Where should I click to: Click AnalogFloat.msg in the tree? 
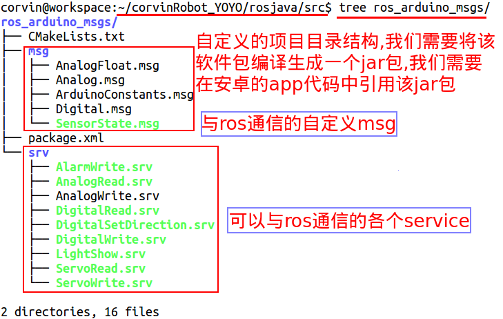108,66
